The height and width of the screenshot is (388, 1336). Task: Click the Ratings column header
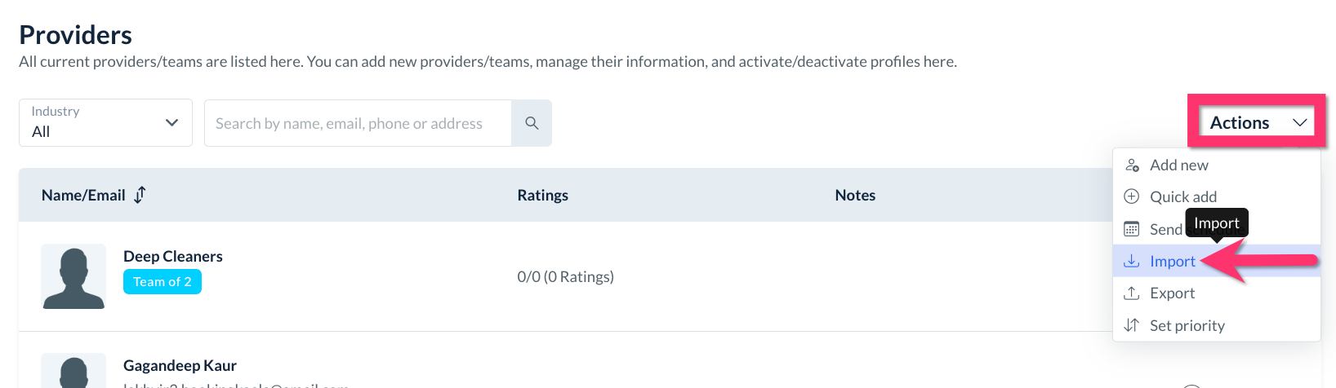pyautogui.click(x=543, y=195)
